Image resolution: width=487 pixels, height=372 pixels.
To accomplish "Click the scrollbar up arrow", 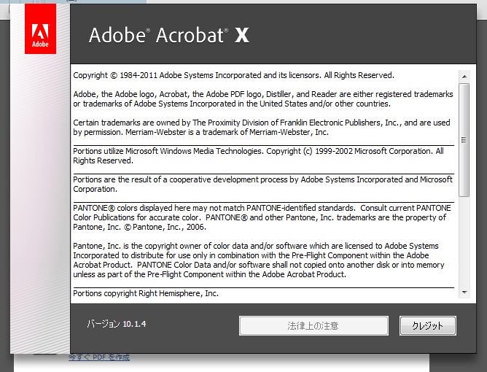I will pos(463,76).
